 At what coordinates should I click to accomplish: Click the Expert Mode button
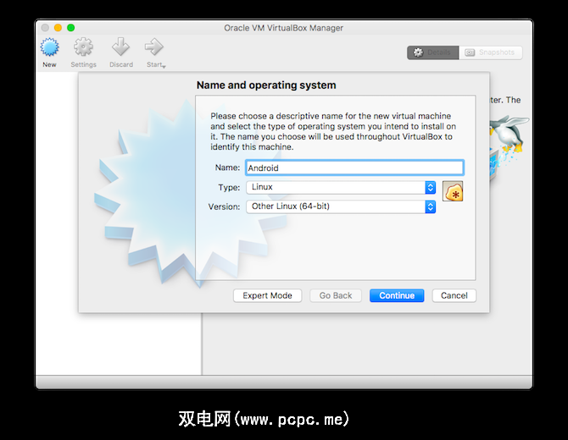click(267, 295)
